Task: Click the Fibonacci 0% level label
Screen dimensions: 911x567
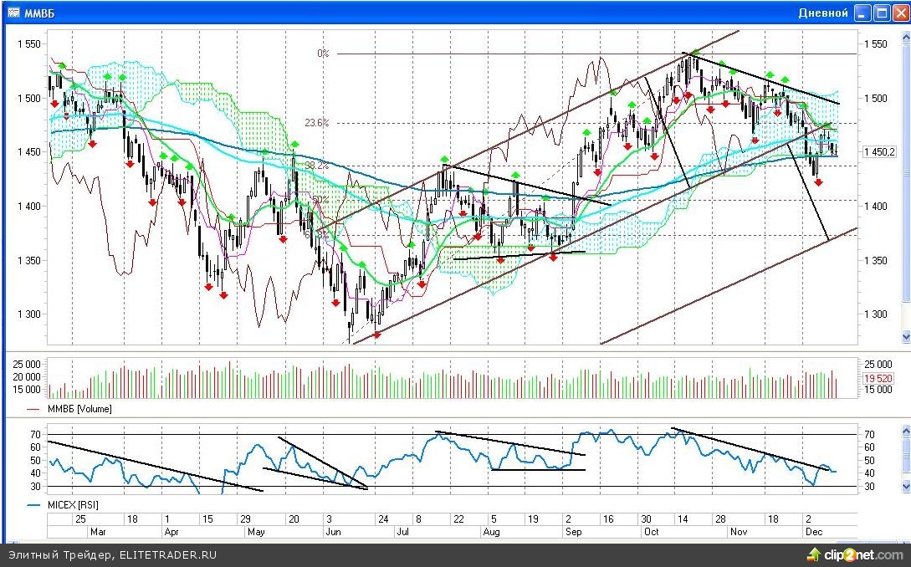Action: click(323, 54)
